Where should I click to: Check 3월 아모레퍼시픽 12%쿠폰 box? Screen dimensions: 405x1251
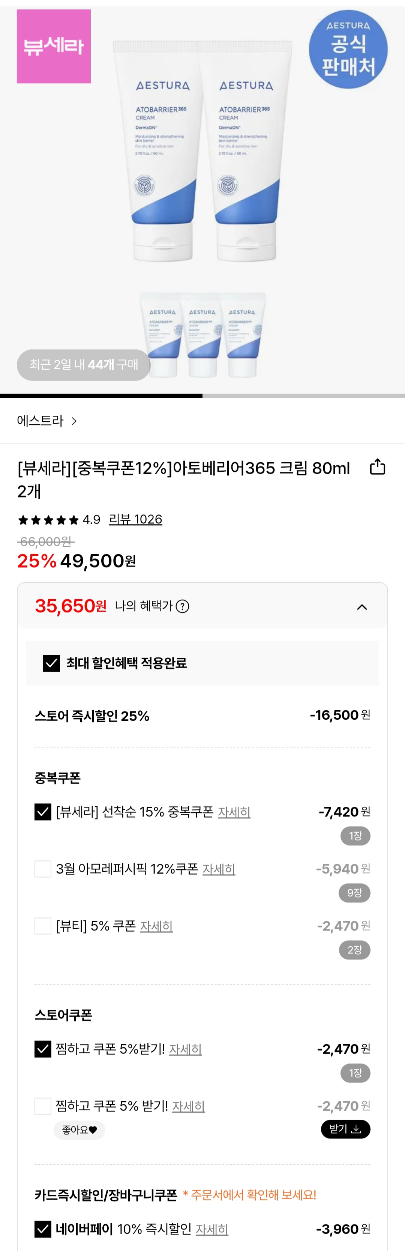click(x=43, y=869)
